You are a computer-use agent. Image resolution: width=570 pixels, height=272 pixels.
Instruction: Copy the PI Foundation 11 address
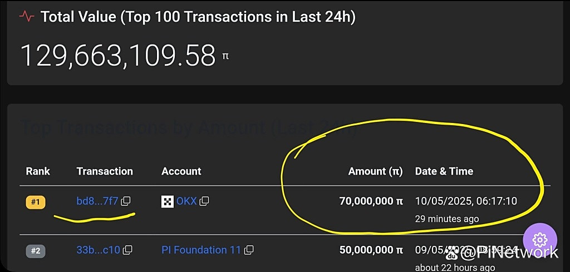pos(249,250)
